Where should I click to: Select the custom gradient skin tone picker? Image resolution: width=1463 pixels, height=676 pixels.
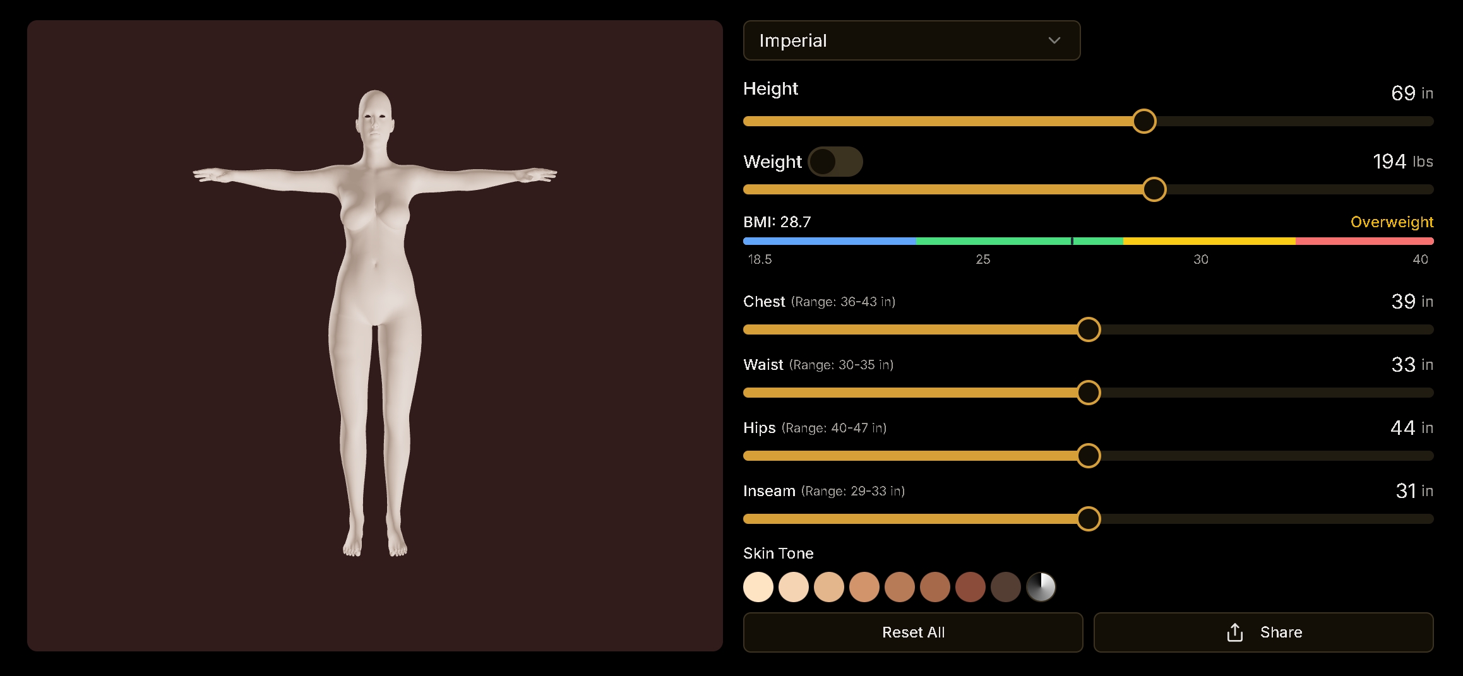point(1042,587)
